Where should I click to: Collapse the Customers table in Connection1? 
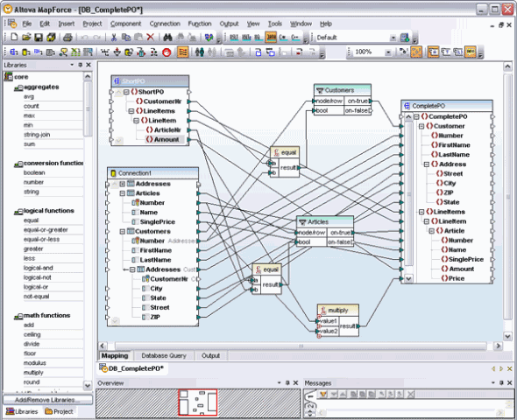tap(123, 231)
